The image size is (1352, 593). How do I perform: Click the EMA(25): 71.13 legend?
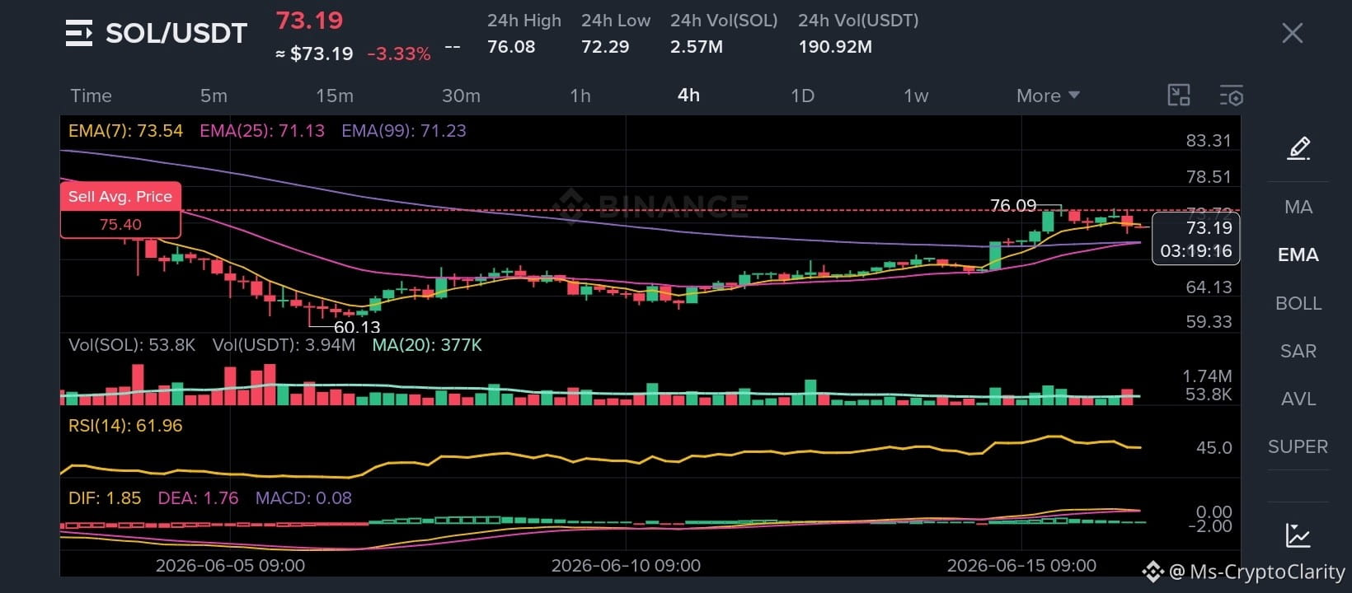262,131
